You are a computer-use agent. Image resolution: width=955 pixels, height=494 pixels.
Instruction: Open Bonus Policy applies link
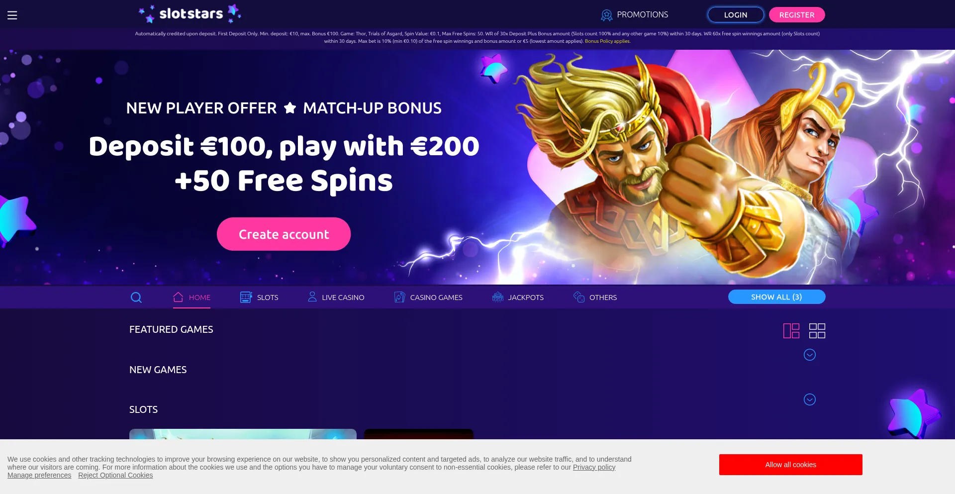(607, 41)
